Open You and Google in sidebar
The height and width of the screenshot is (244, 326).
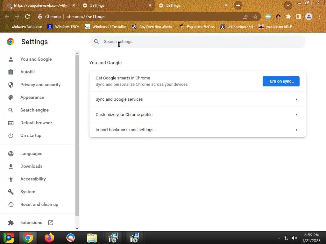pos(36,59)
